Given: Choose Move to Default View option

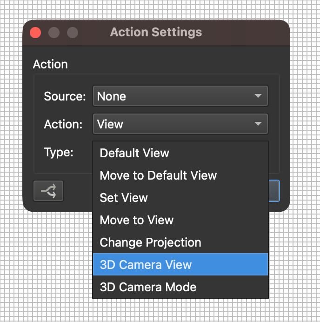Looking at the screenshot, I should click(158, 175).
